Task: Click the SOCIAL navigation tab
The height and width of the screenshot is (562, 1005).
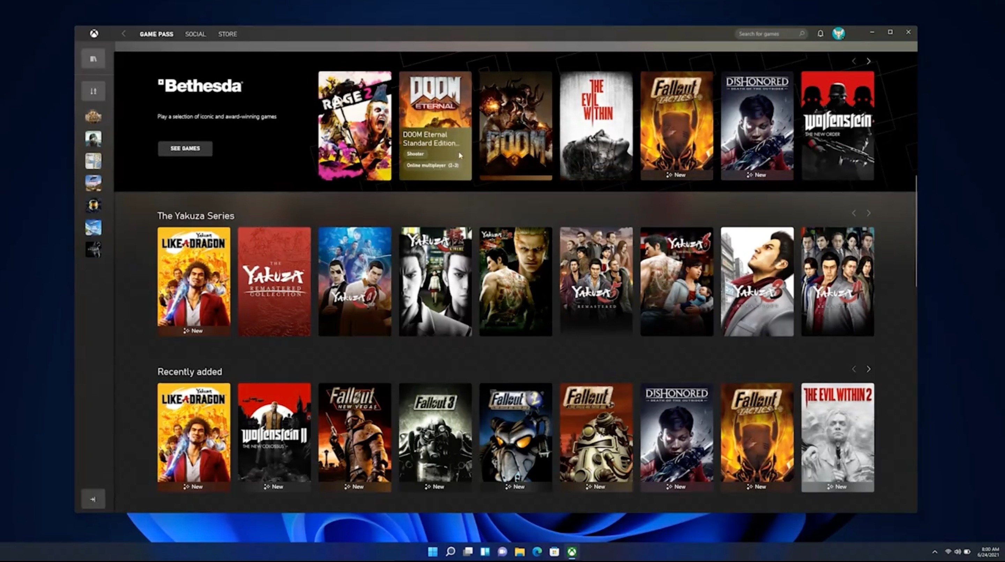Action: [195, 33]
